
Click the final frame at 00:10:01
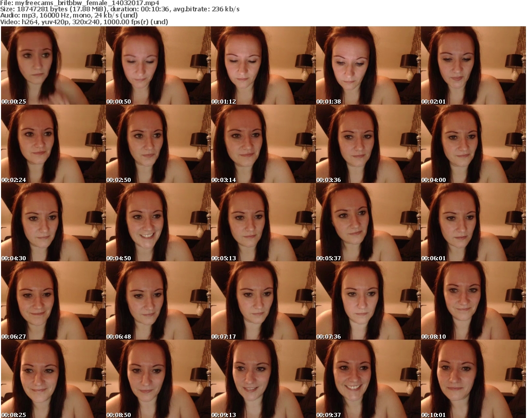coord(473,379)
